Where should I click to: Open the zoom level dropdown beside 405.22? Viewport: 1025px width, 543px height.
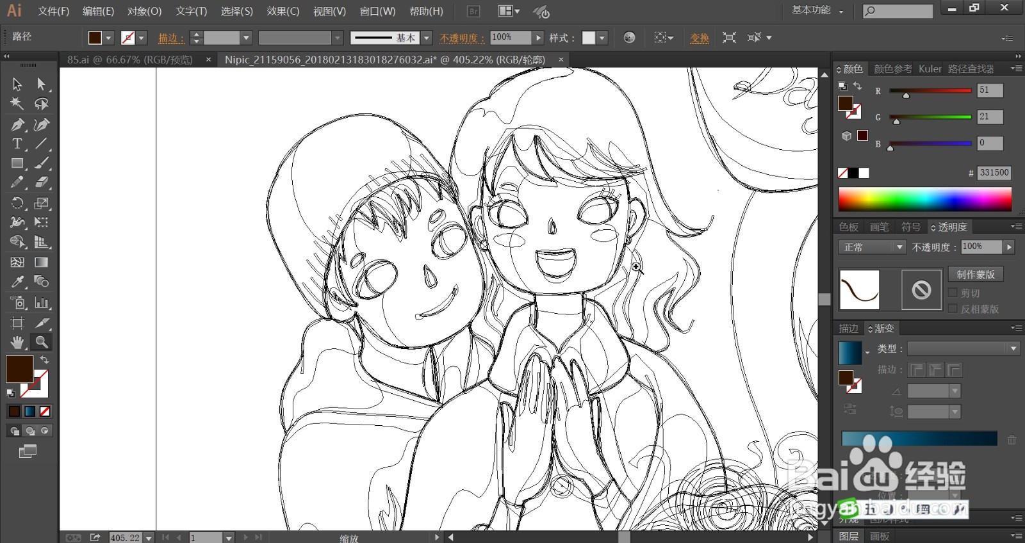149,538
